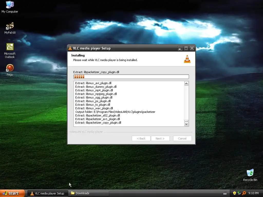Screen dimensions: 263x197
Task: Select log line libmux_ts_plugin.dll
Action: 92,105
